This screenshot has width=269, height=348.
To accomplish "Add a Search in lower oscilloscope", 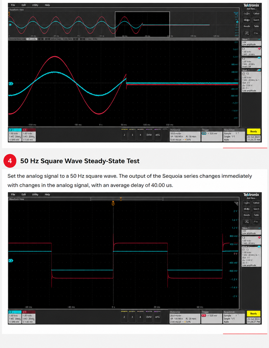I will coord(256,209).
